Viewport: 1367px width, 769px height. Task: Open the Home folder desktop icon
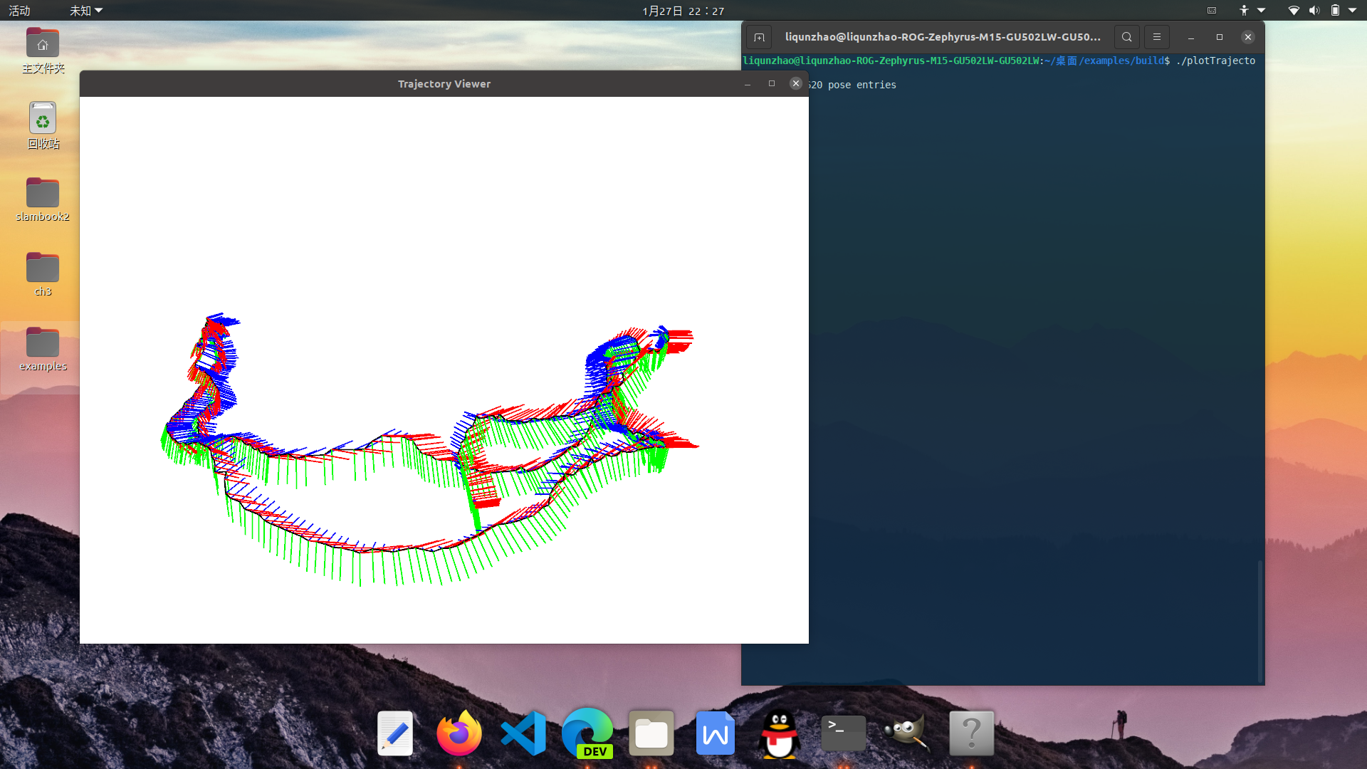(43, 51)
